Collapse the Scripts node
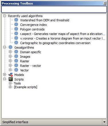The image size is (108, 126). tap(4, 79)
